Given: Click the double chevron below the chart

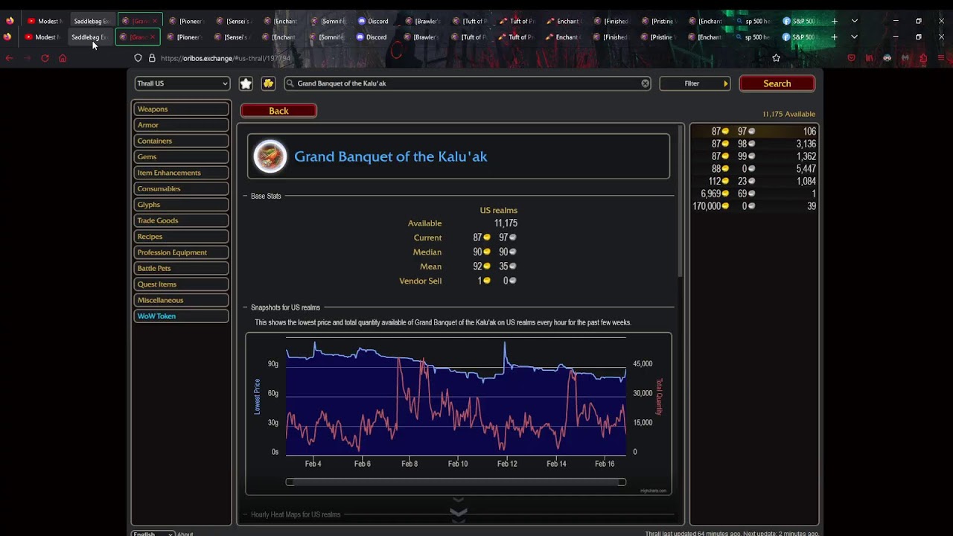Looking at the screenshot, I should click(459, 512).
